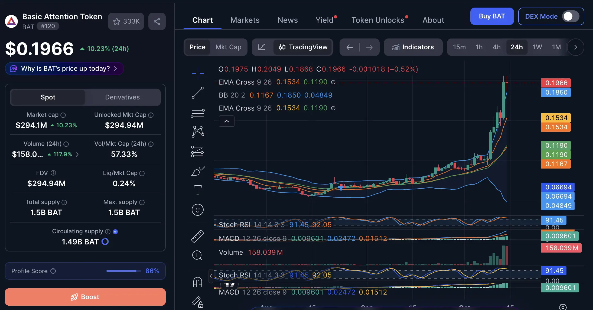Select the Derivatives data toggle

tap(122, 97)
